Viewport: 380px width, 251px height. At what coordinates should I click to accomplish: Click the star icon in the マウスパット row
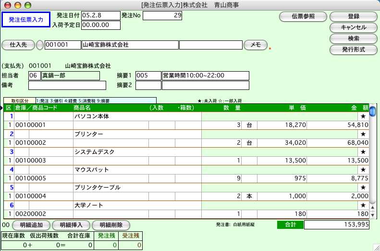(x=363, y=170)
